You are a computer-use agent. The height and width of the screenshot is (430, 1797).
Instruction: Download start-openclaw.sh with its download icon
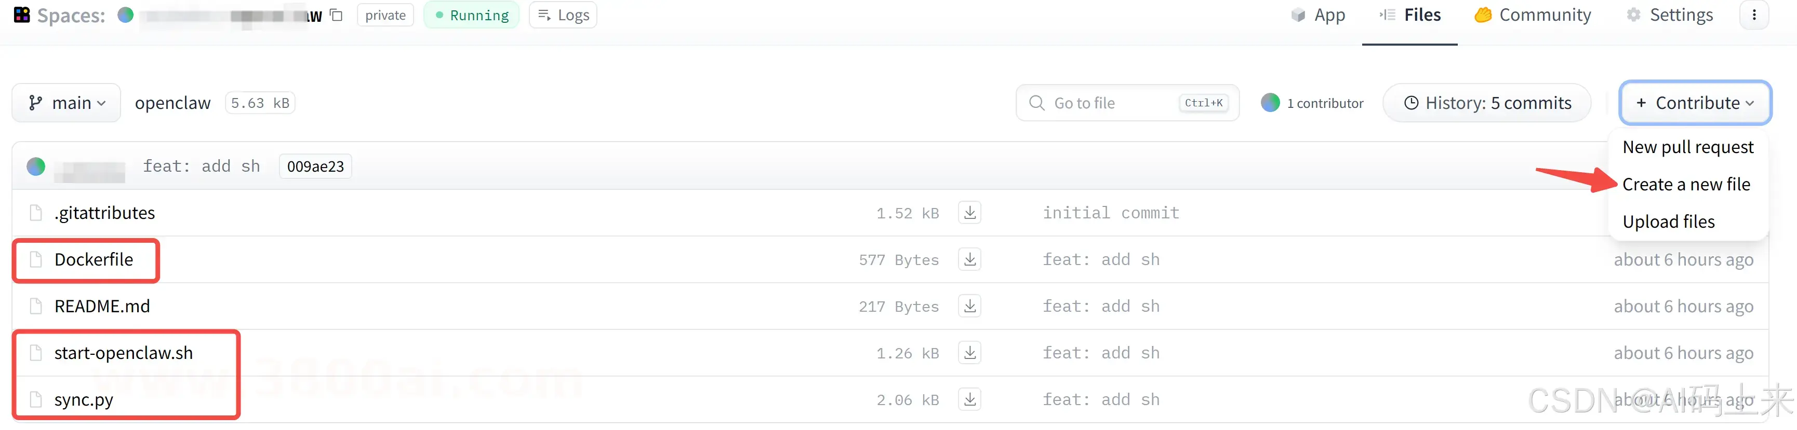click(969, 353)
